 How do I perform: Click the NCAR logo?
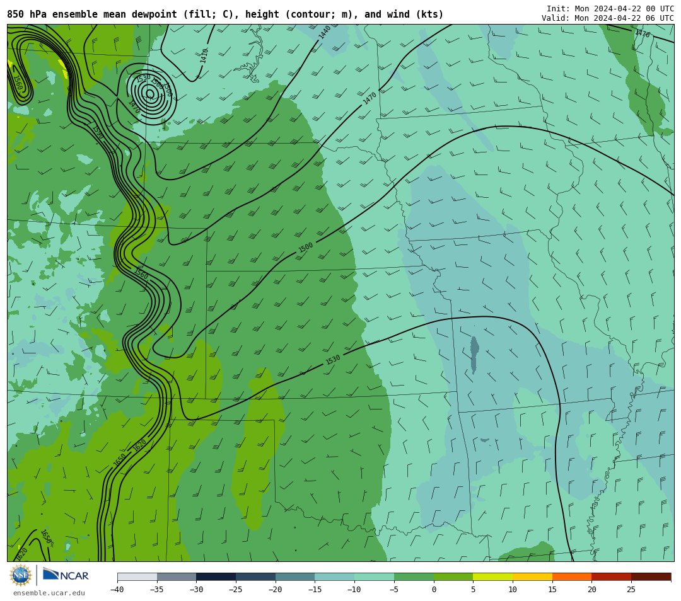pyautogui.click(x=66, y=575)
